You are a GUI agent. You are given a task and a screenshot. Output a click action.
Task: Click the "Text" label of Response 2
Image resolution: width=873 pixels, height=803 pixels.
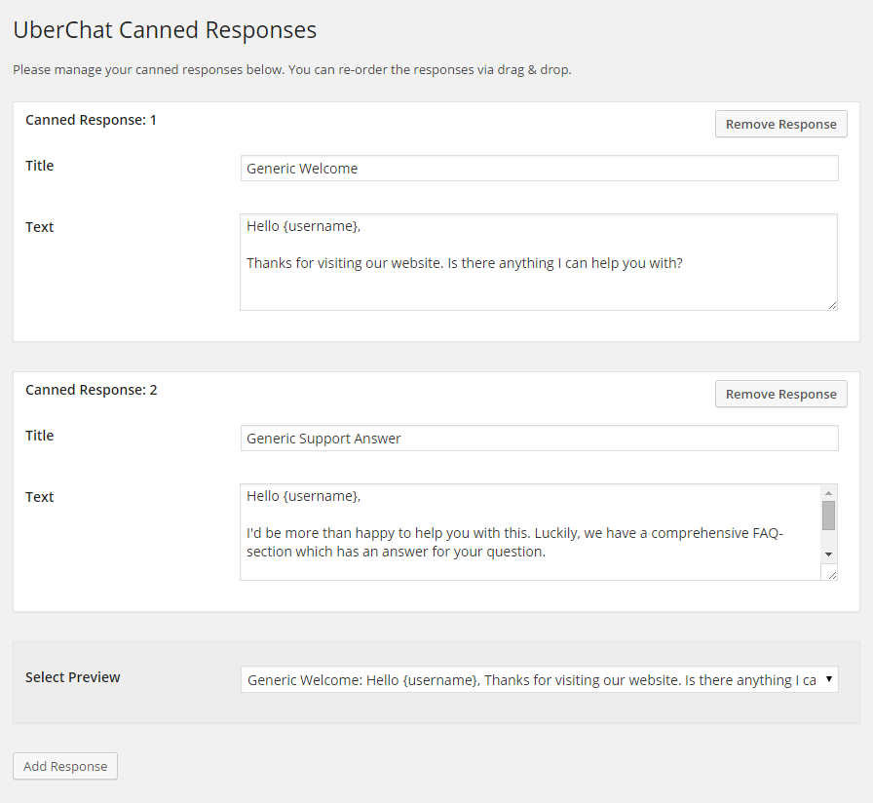pyautogui.click(x=39, y=496)
